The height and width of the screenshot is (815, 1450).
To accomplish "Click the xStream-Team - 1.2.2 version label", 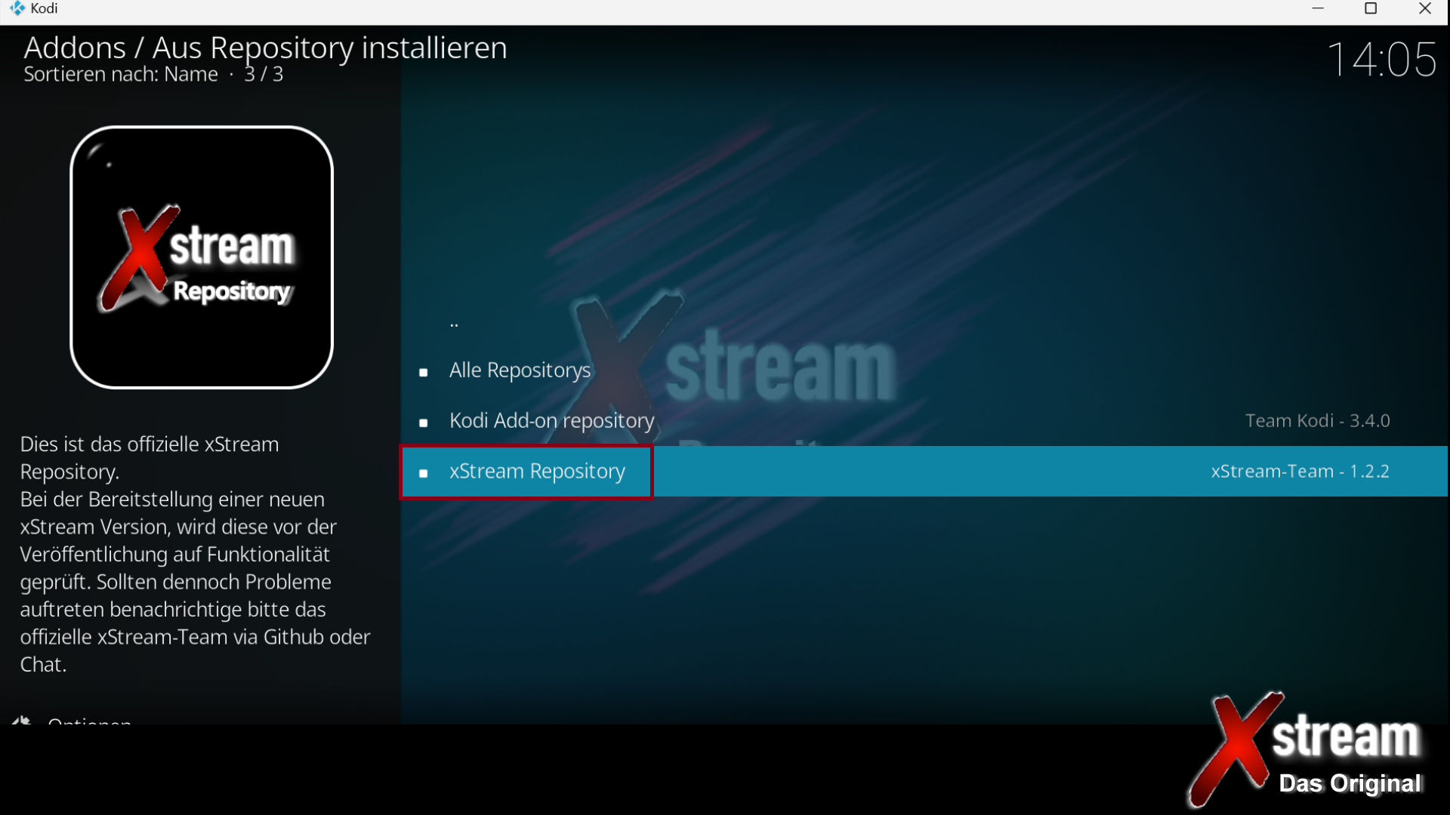I will tap(1300, 472).
